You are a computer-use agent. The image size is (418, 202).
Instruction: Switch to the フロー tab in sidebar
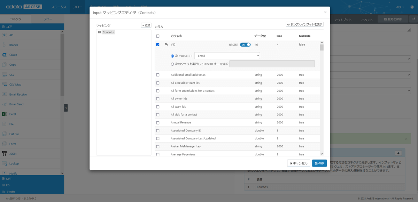[48, 19]
